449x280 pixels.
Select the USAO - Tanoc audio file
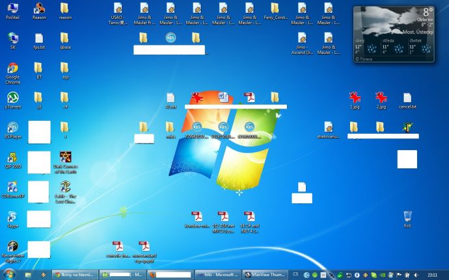(x=118, y=14)
